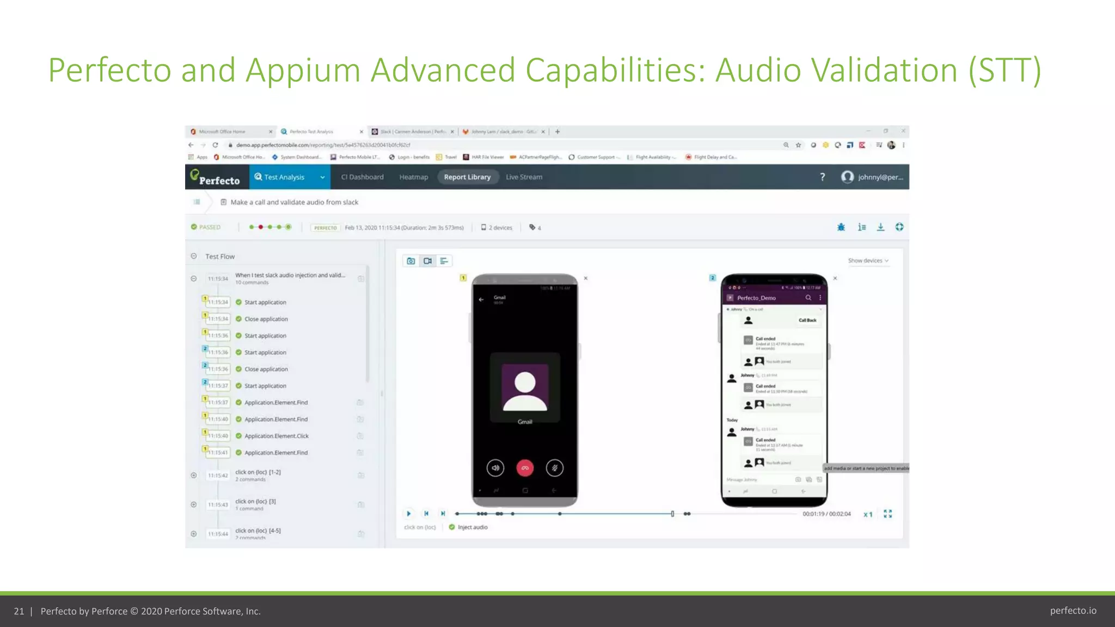
Task: Click the back arrow in phone call screen
Action: (x=481, y=299)
